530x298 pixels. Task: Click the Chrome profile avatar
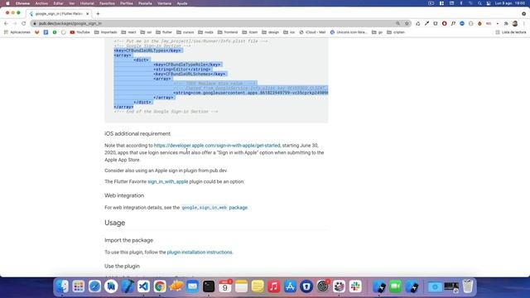coord(515,23)
